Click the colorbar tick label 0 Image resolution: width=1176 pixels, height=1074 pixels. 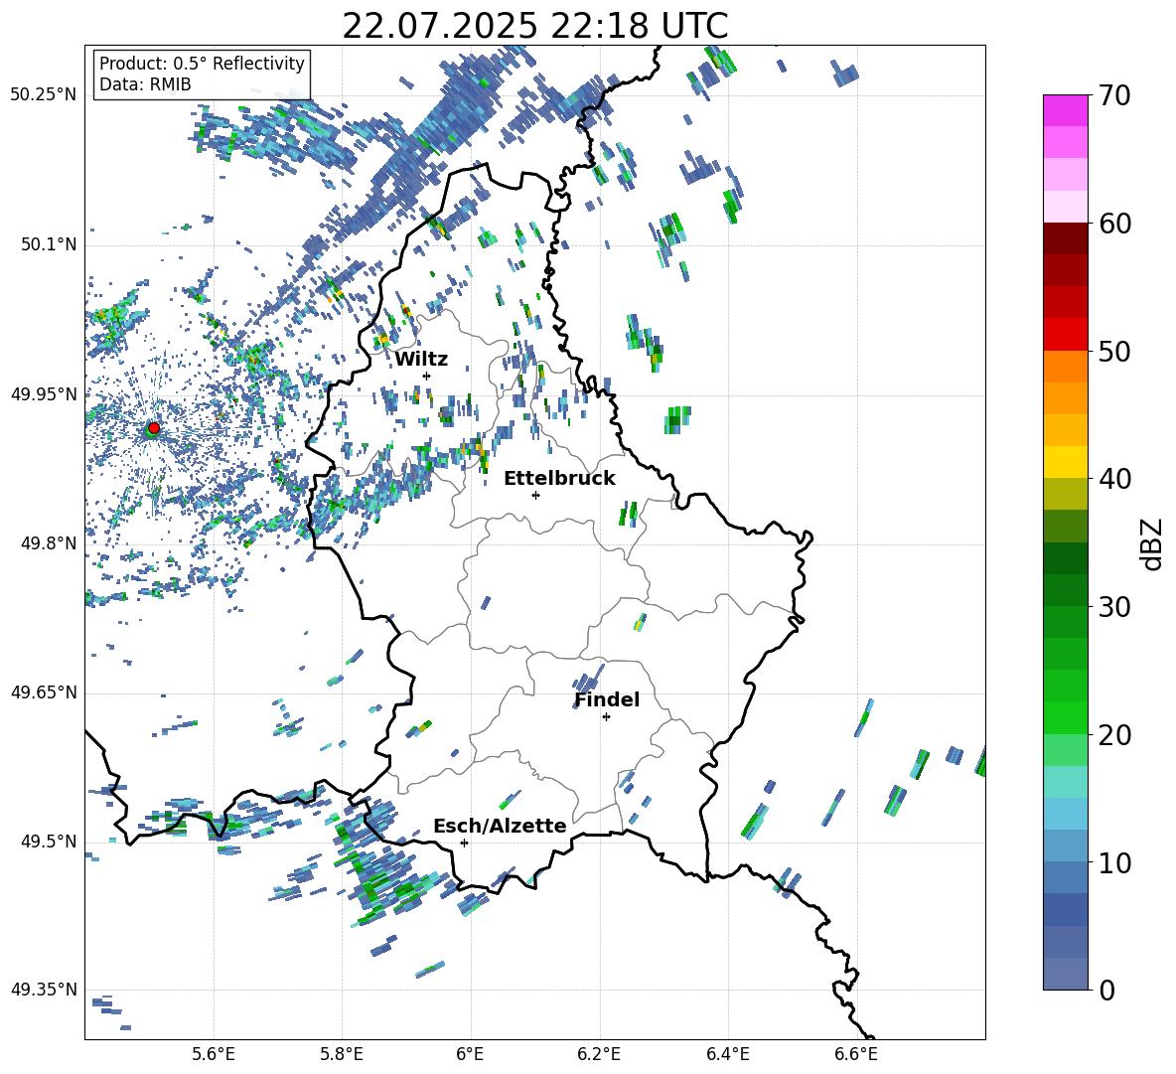click(1106, 991)
